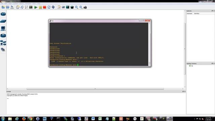Open the View menu

click(10, 4)
